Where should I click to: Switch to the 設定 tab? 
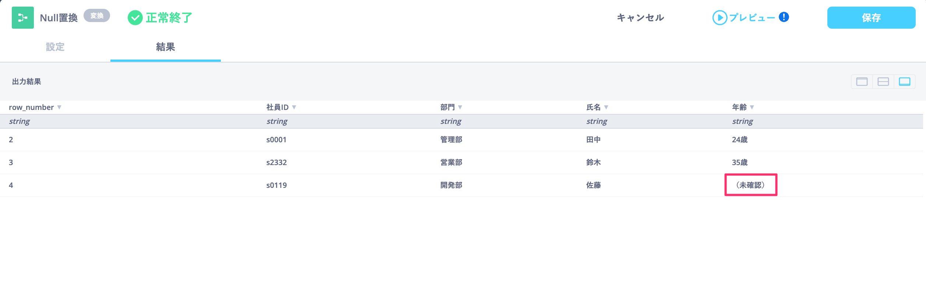(x=55, y=47)
